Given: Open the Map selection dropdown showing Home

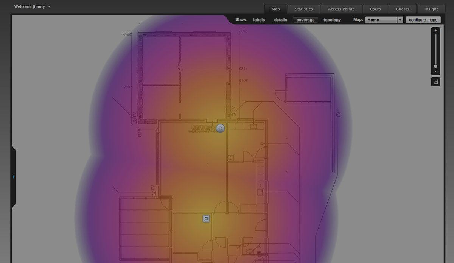Looking at the screenshot, I should tap(384, 20).
